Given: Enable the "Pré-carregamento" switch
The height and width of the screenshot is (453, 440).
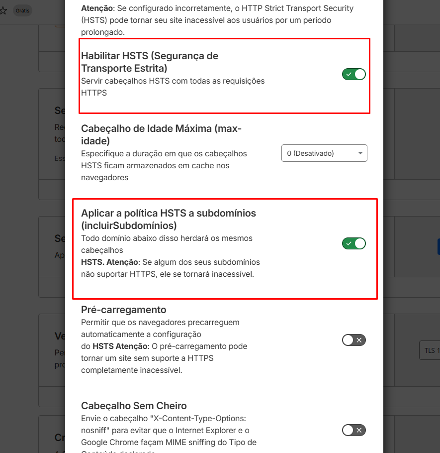Looking at the screenshot, I should tap(354, 340).
